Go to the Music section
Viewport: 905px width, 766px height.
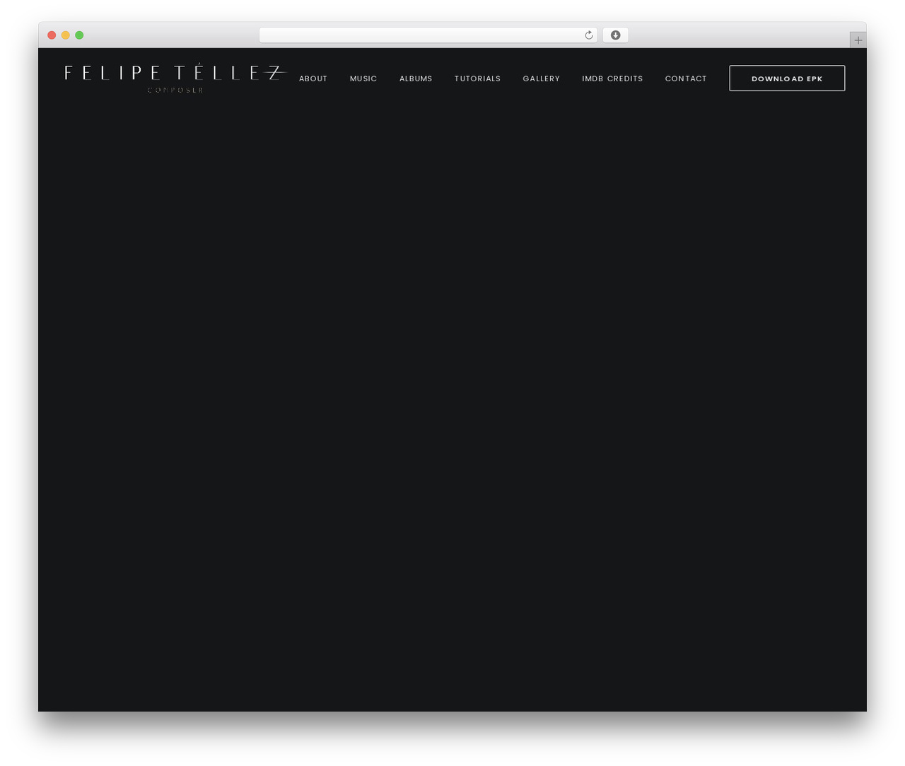pyautogui.click(x=363, y=78)
